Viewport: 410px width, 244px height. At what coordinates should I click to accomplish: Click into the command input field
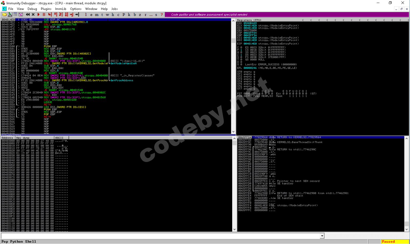[x=160, y=236]
